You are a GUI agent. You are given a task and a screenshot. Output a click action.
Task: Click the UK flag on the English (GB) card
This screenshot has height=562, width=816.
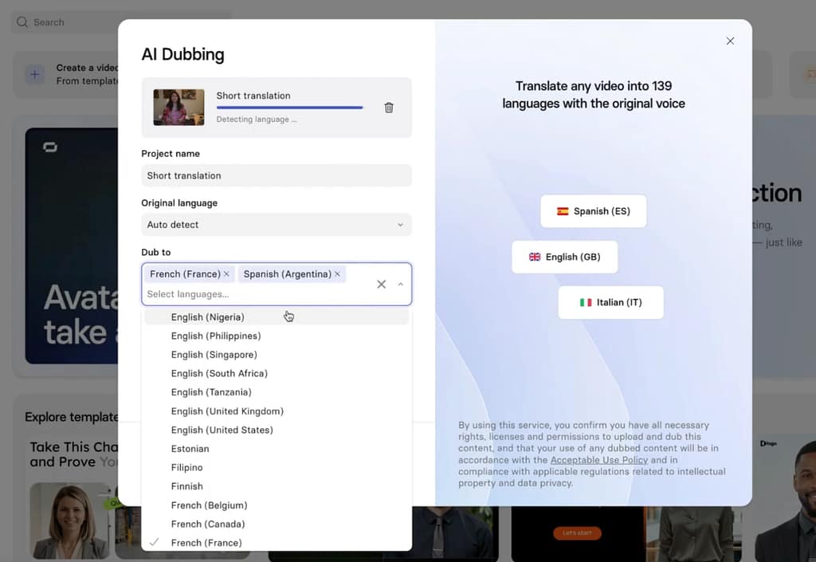click(x=535, y=257)
